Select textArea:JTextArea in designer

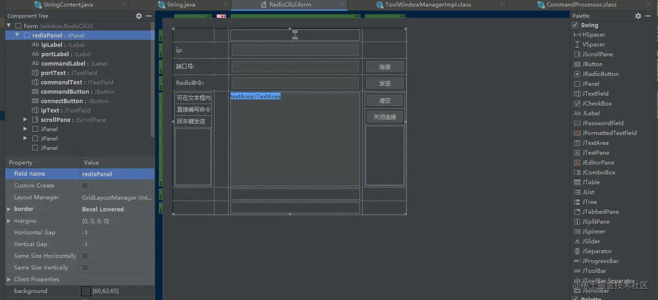pyautogui.click(x=255, y=97)
